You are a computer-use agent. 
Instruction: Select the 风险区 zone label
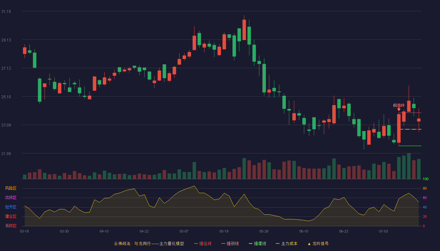pyautogui.click(x=11, y=188)
